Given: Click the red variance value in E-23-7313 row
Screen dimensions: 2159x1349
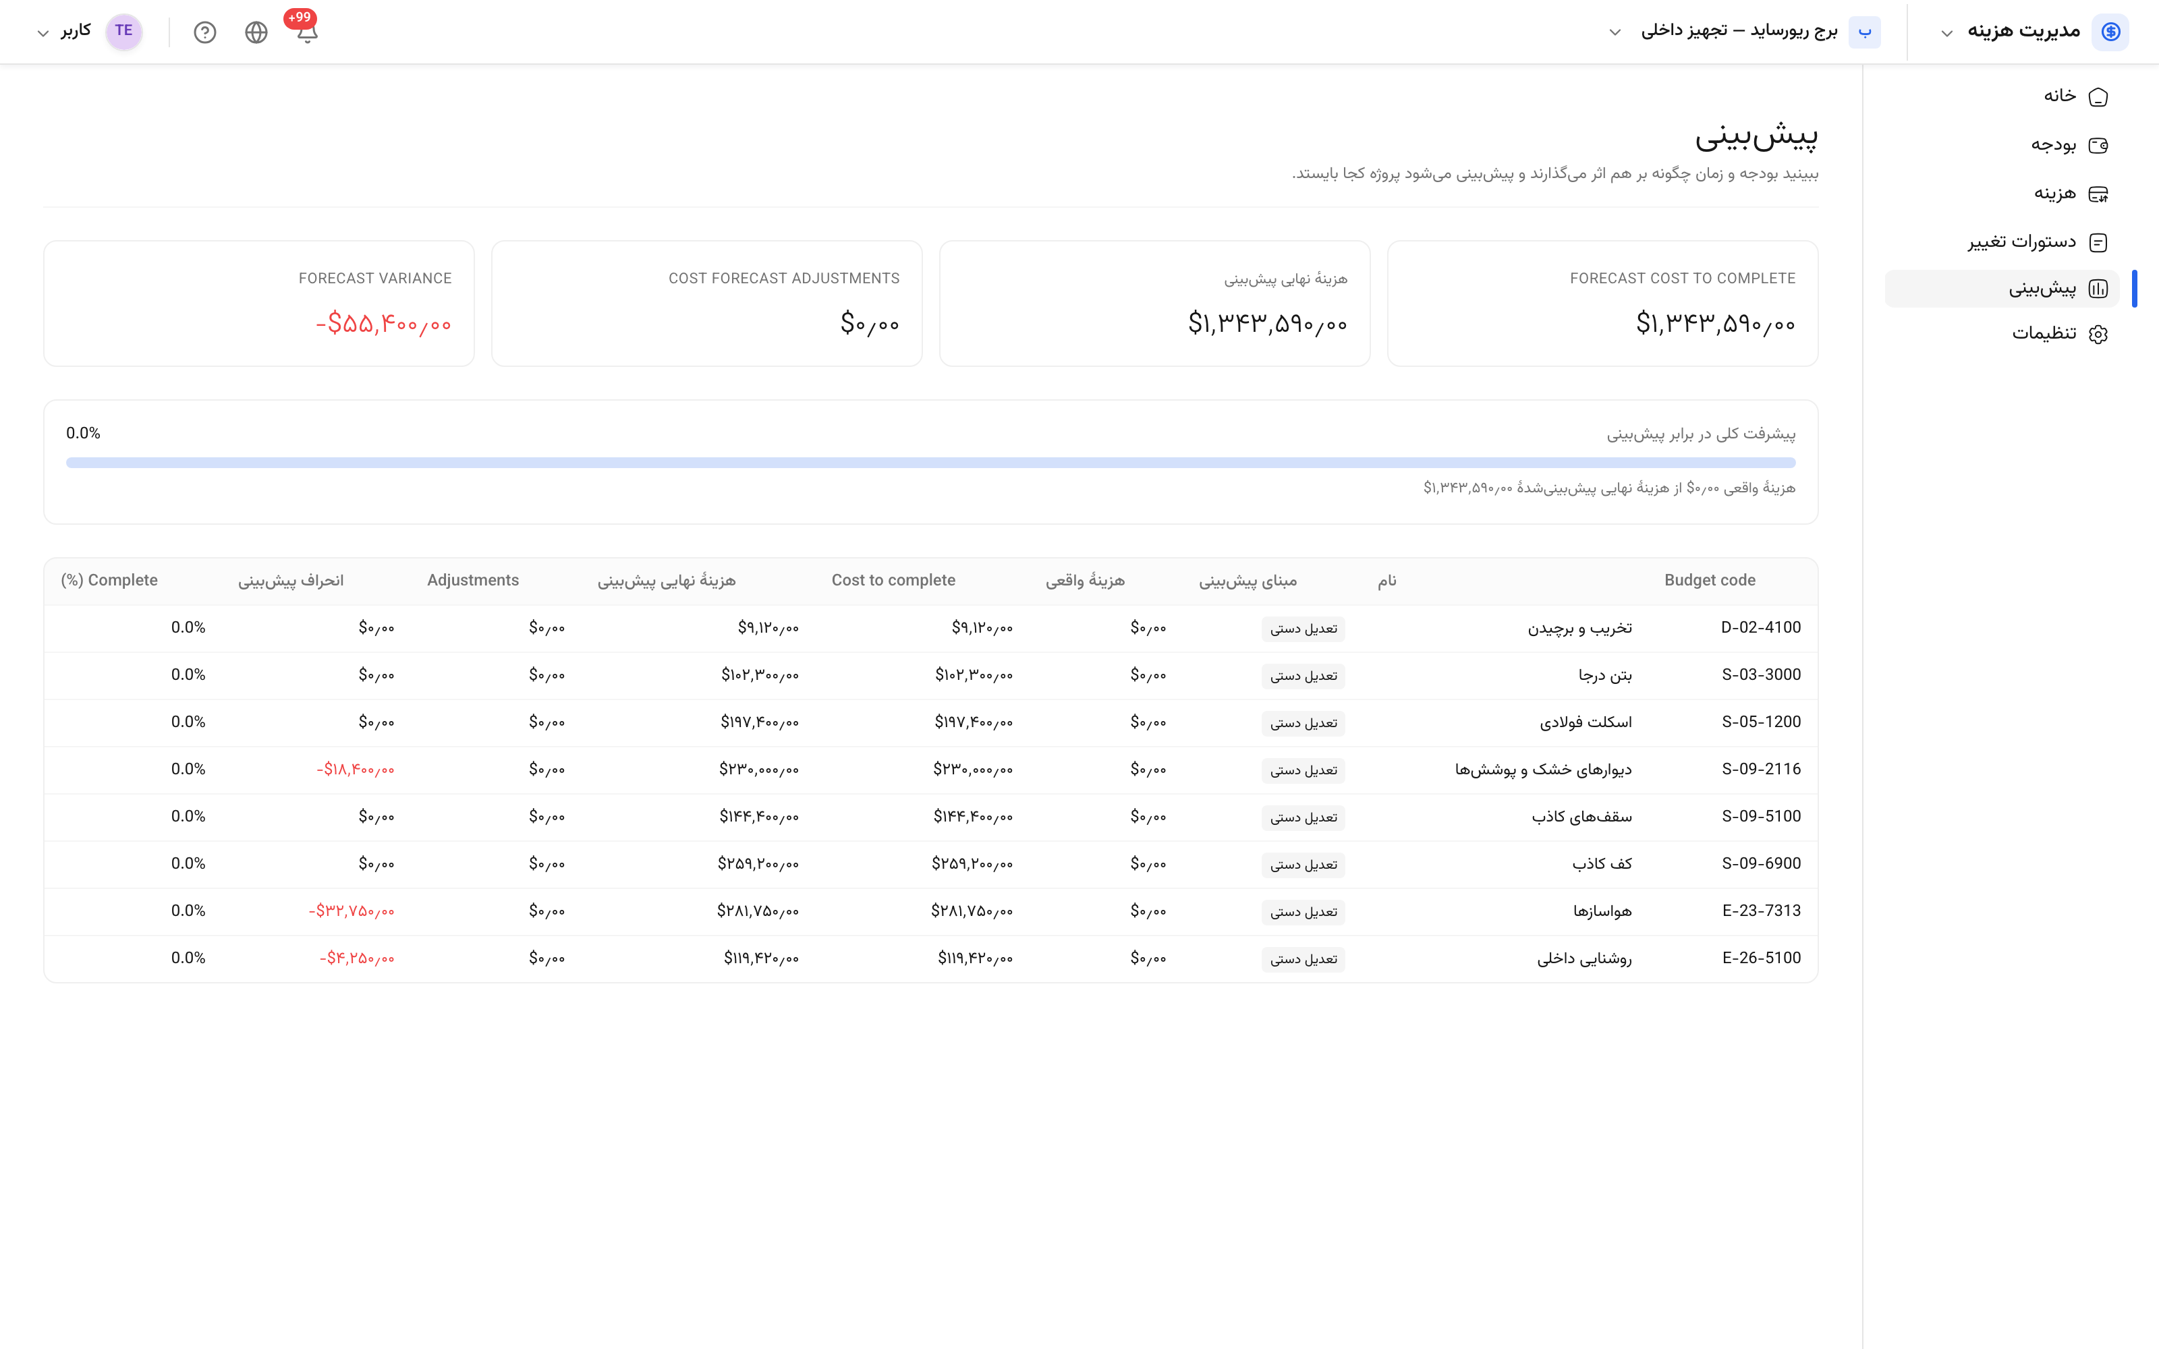Looking at the screenshot, I should point(352,912).
